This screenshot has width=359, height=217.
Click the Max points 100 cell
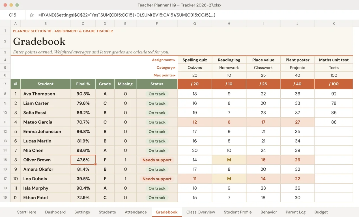(x=334, y=75)
